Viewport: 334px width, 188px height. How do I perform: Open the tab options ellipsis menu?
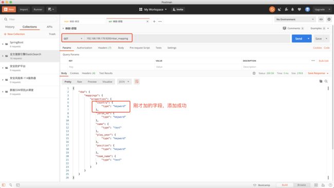[x=160, y=22]
